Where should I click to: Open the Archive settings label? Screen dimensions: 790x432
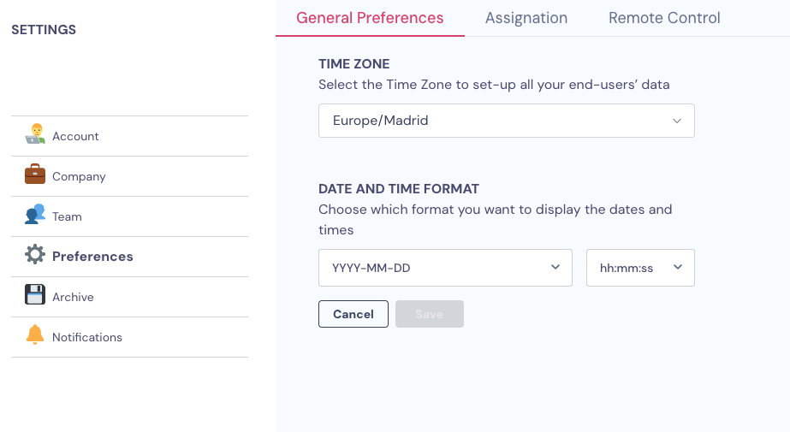point(73,297)
